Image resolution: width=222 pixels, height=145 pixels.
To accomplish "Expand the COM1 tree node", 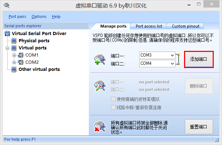I will tap(14, 55).
